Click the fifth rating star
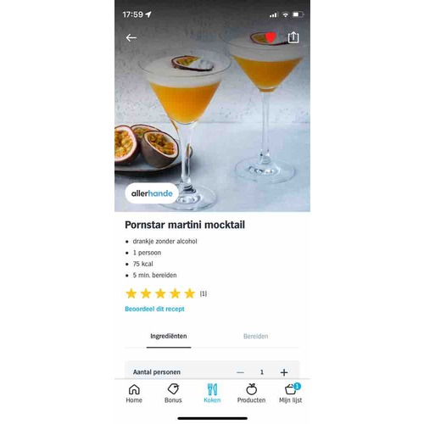424x424 pixels. click(x=190, y=293)
